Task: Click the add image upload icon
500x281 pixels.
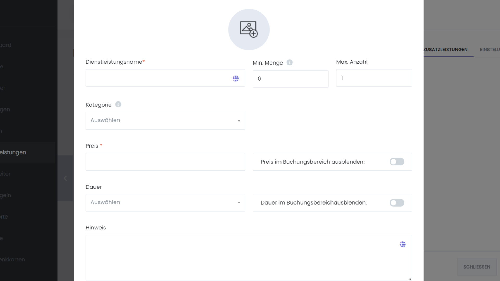Action: 249,30
